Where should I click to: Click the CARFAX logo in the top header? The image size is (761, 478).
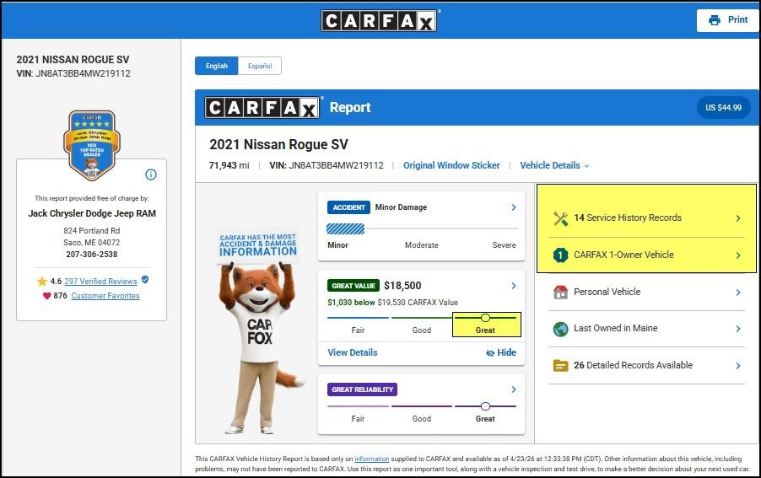coord(379,21)
